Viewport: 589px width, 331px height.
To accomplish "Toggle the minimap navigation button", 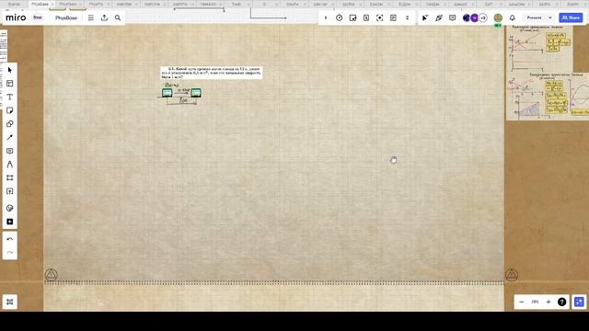I will (x=579, y=302).
